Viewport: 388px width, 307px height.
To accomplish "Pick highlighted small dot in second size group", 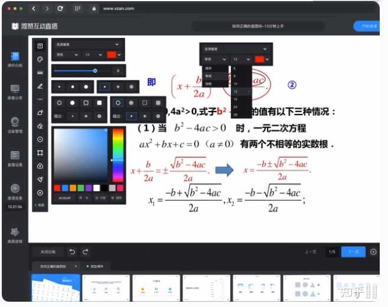I will pos(105,87).
